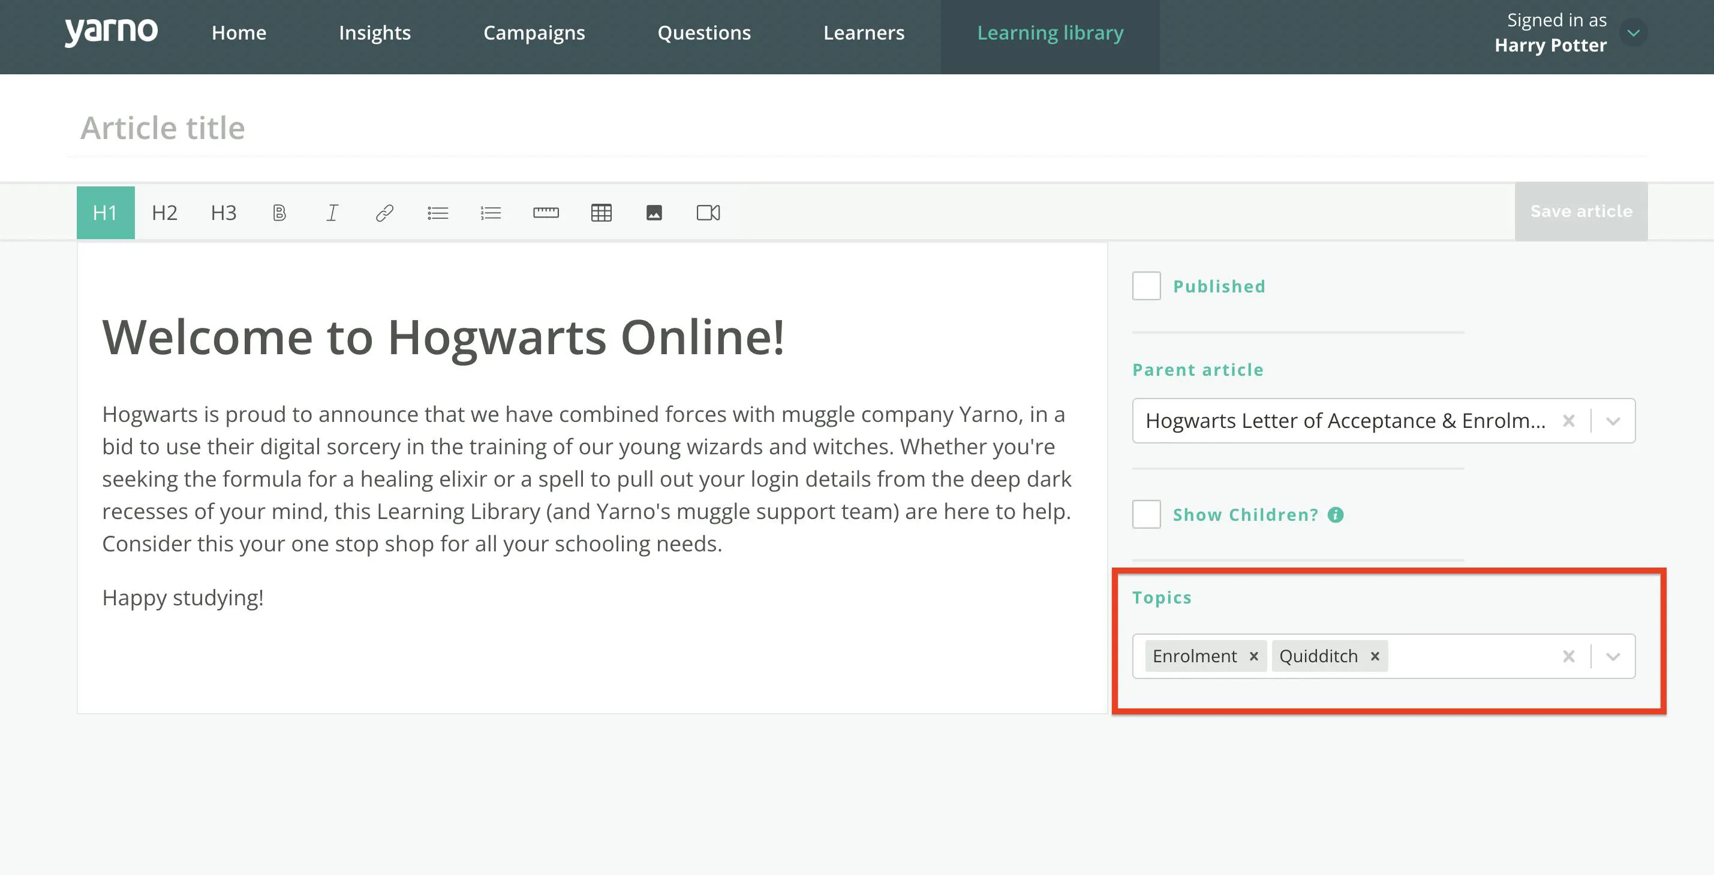The width and height of the screenshot is (1714, 875).
Task: Apply H1 heading style
Action: [105, 213]
